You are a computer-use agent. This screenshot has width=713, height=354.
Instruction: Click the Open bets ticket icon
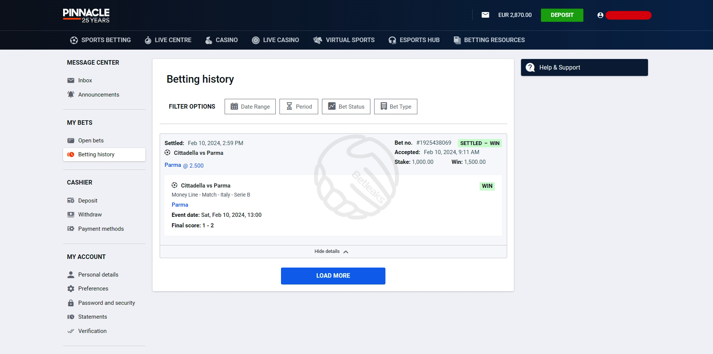[x=71, y=141]
